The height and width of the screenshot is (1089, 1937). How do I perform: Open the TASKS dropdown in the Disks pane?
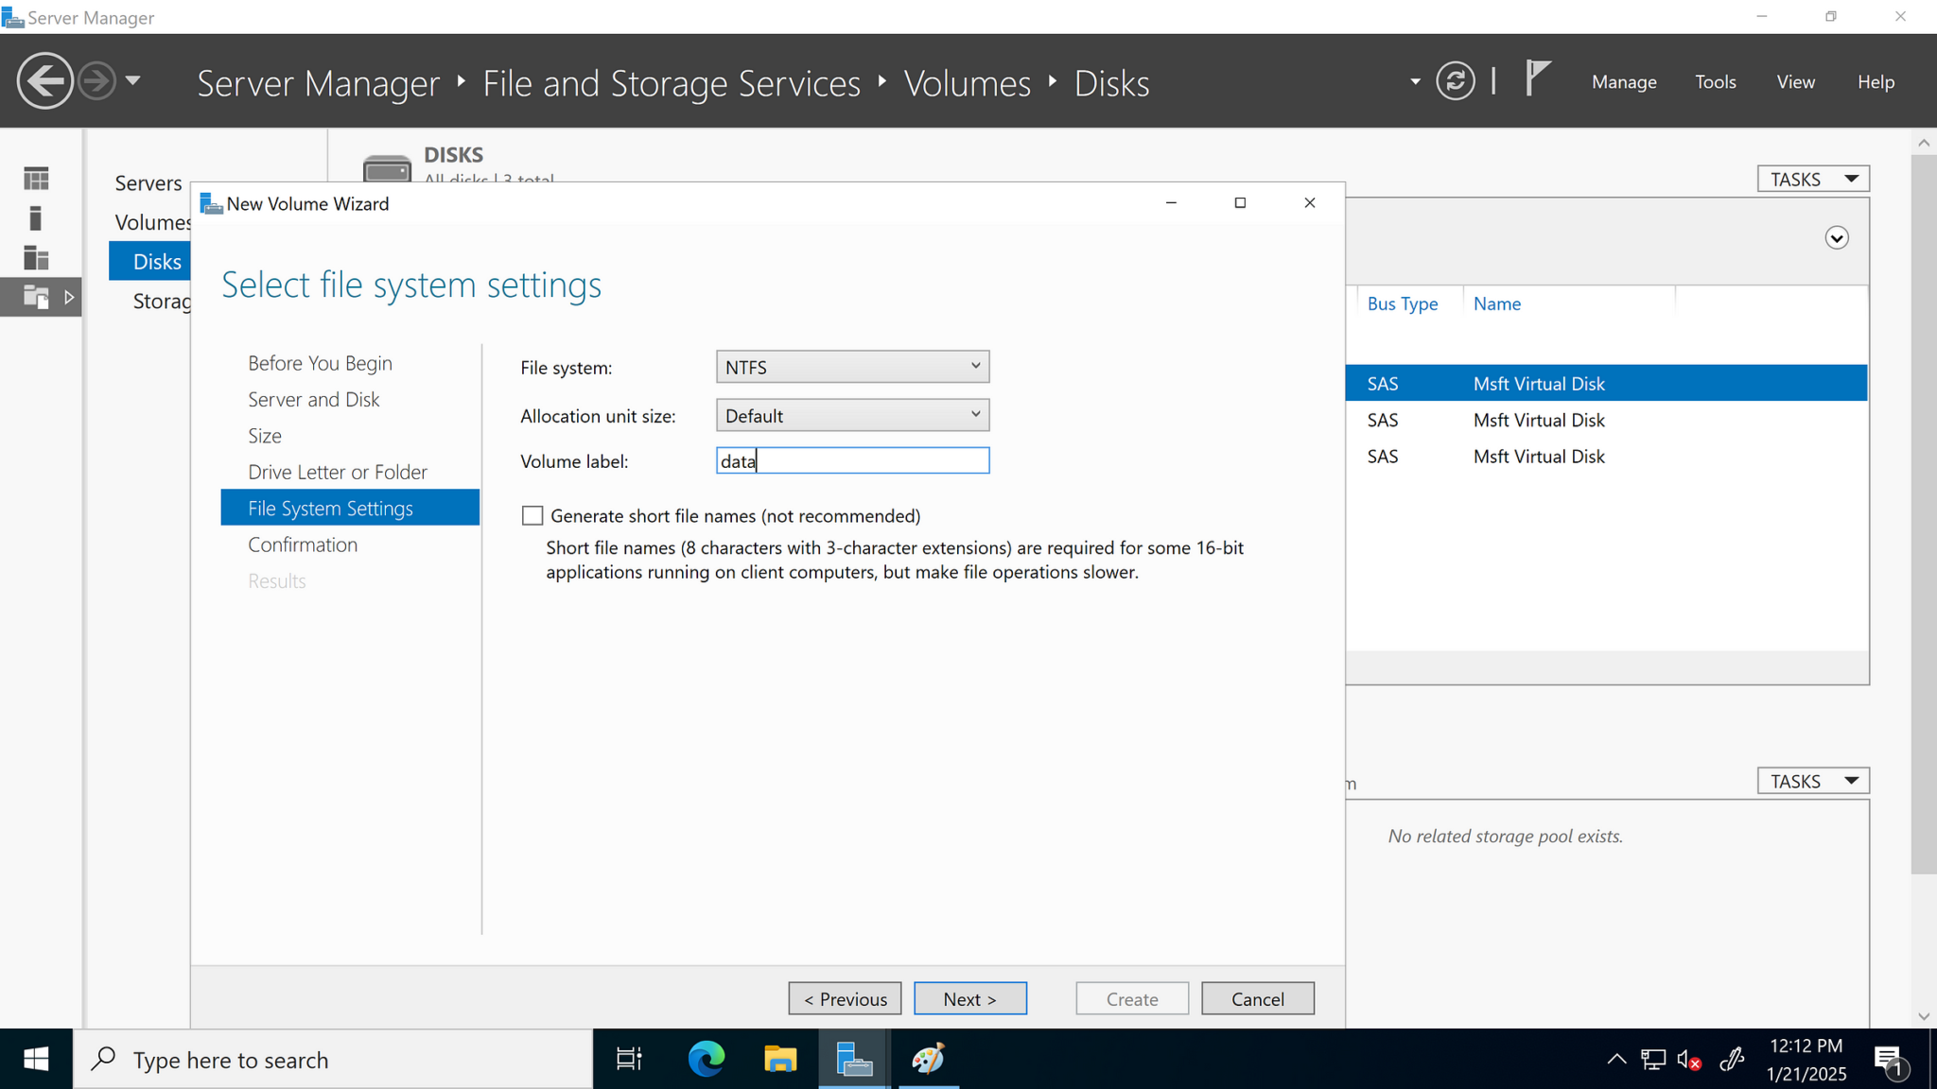pos(1811,178)
